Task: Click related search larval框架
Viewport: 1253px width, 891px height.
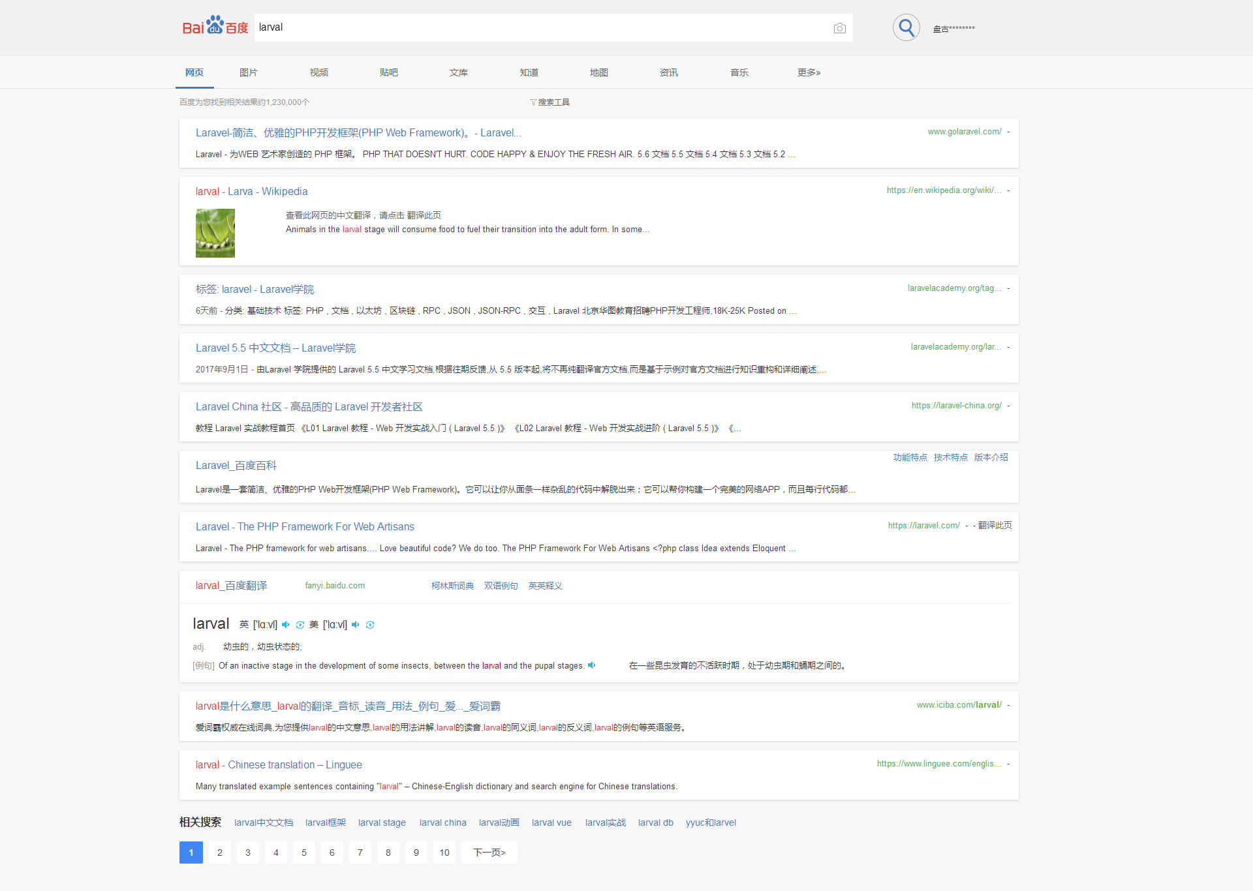Action: click(326, 823)
